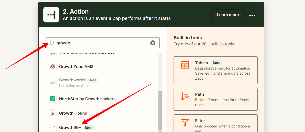Click the Learn more button

(228, 15)
